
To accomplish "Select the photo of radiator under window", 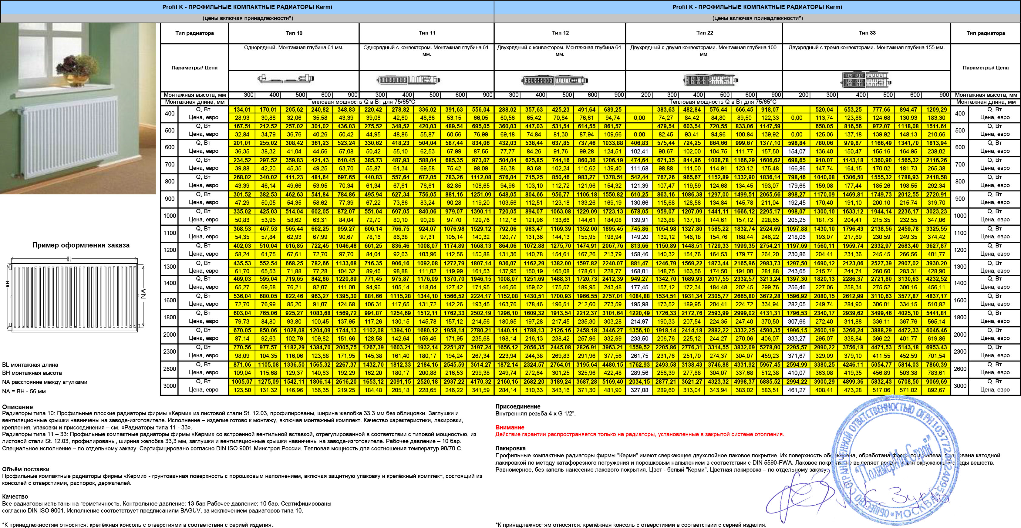I will pos(78,109).
